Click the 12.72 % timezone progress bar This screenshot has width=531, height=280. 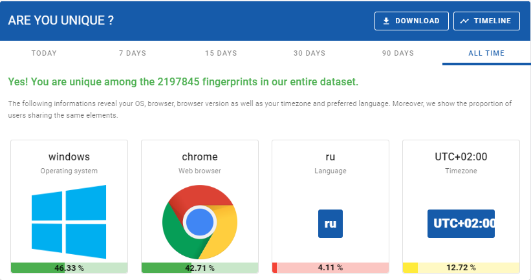[461, 268]
